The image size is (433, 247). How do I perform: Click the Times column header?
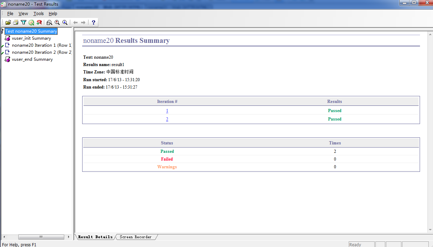point(335,143)
